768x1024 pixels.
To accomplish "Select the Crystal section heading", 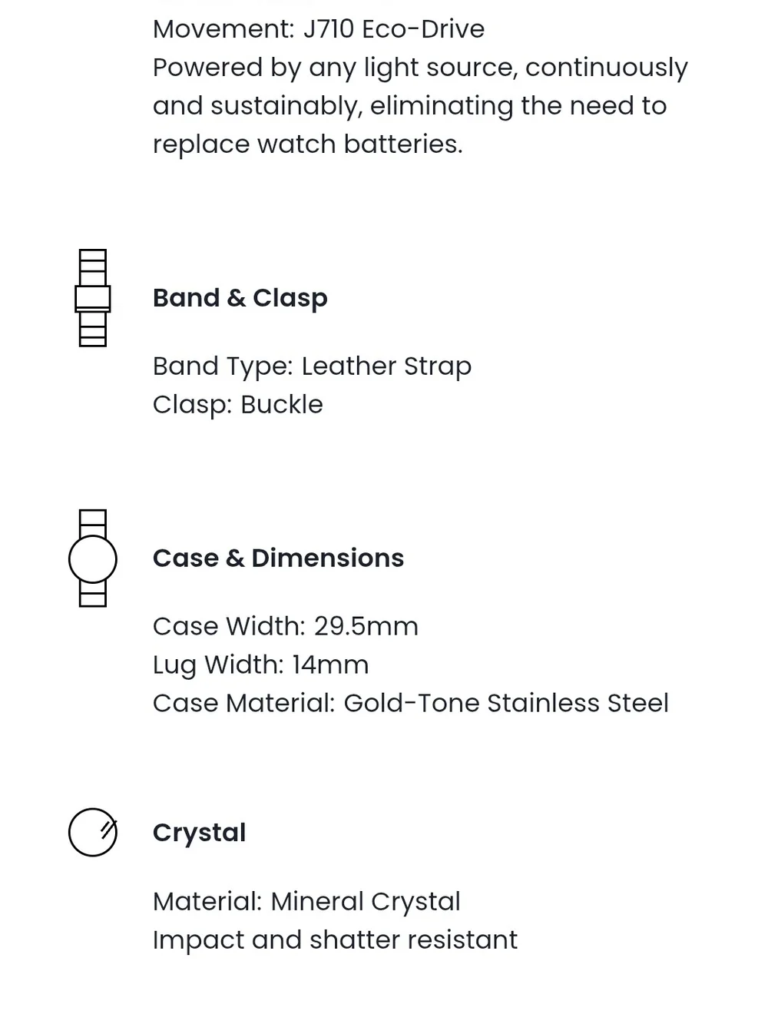I will click(199, 833).
